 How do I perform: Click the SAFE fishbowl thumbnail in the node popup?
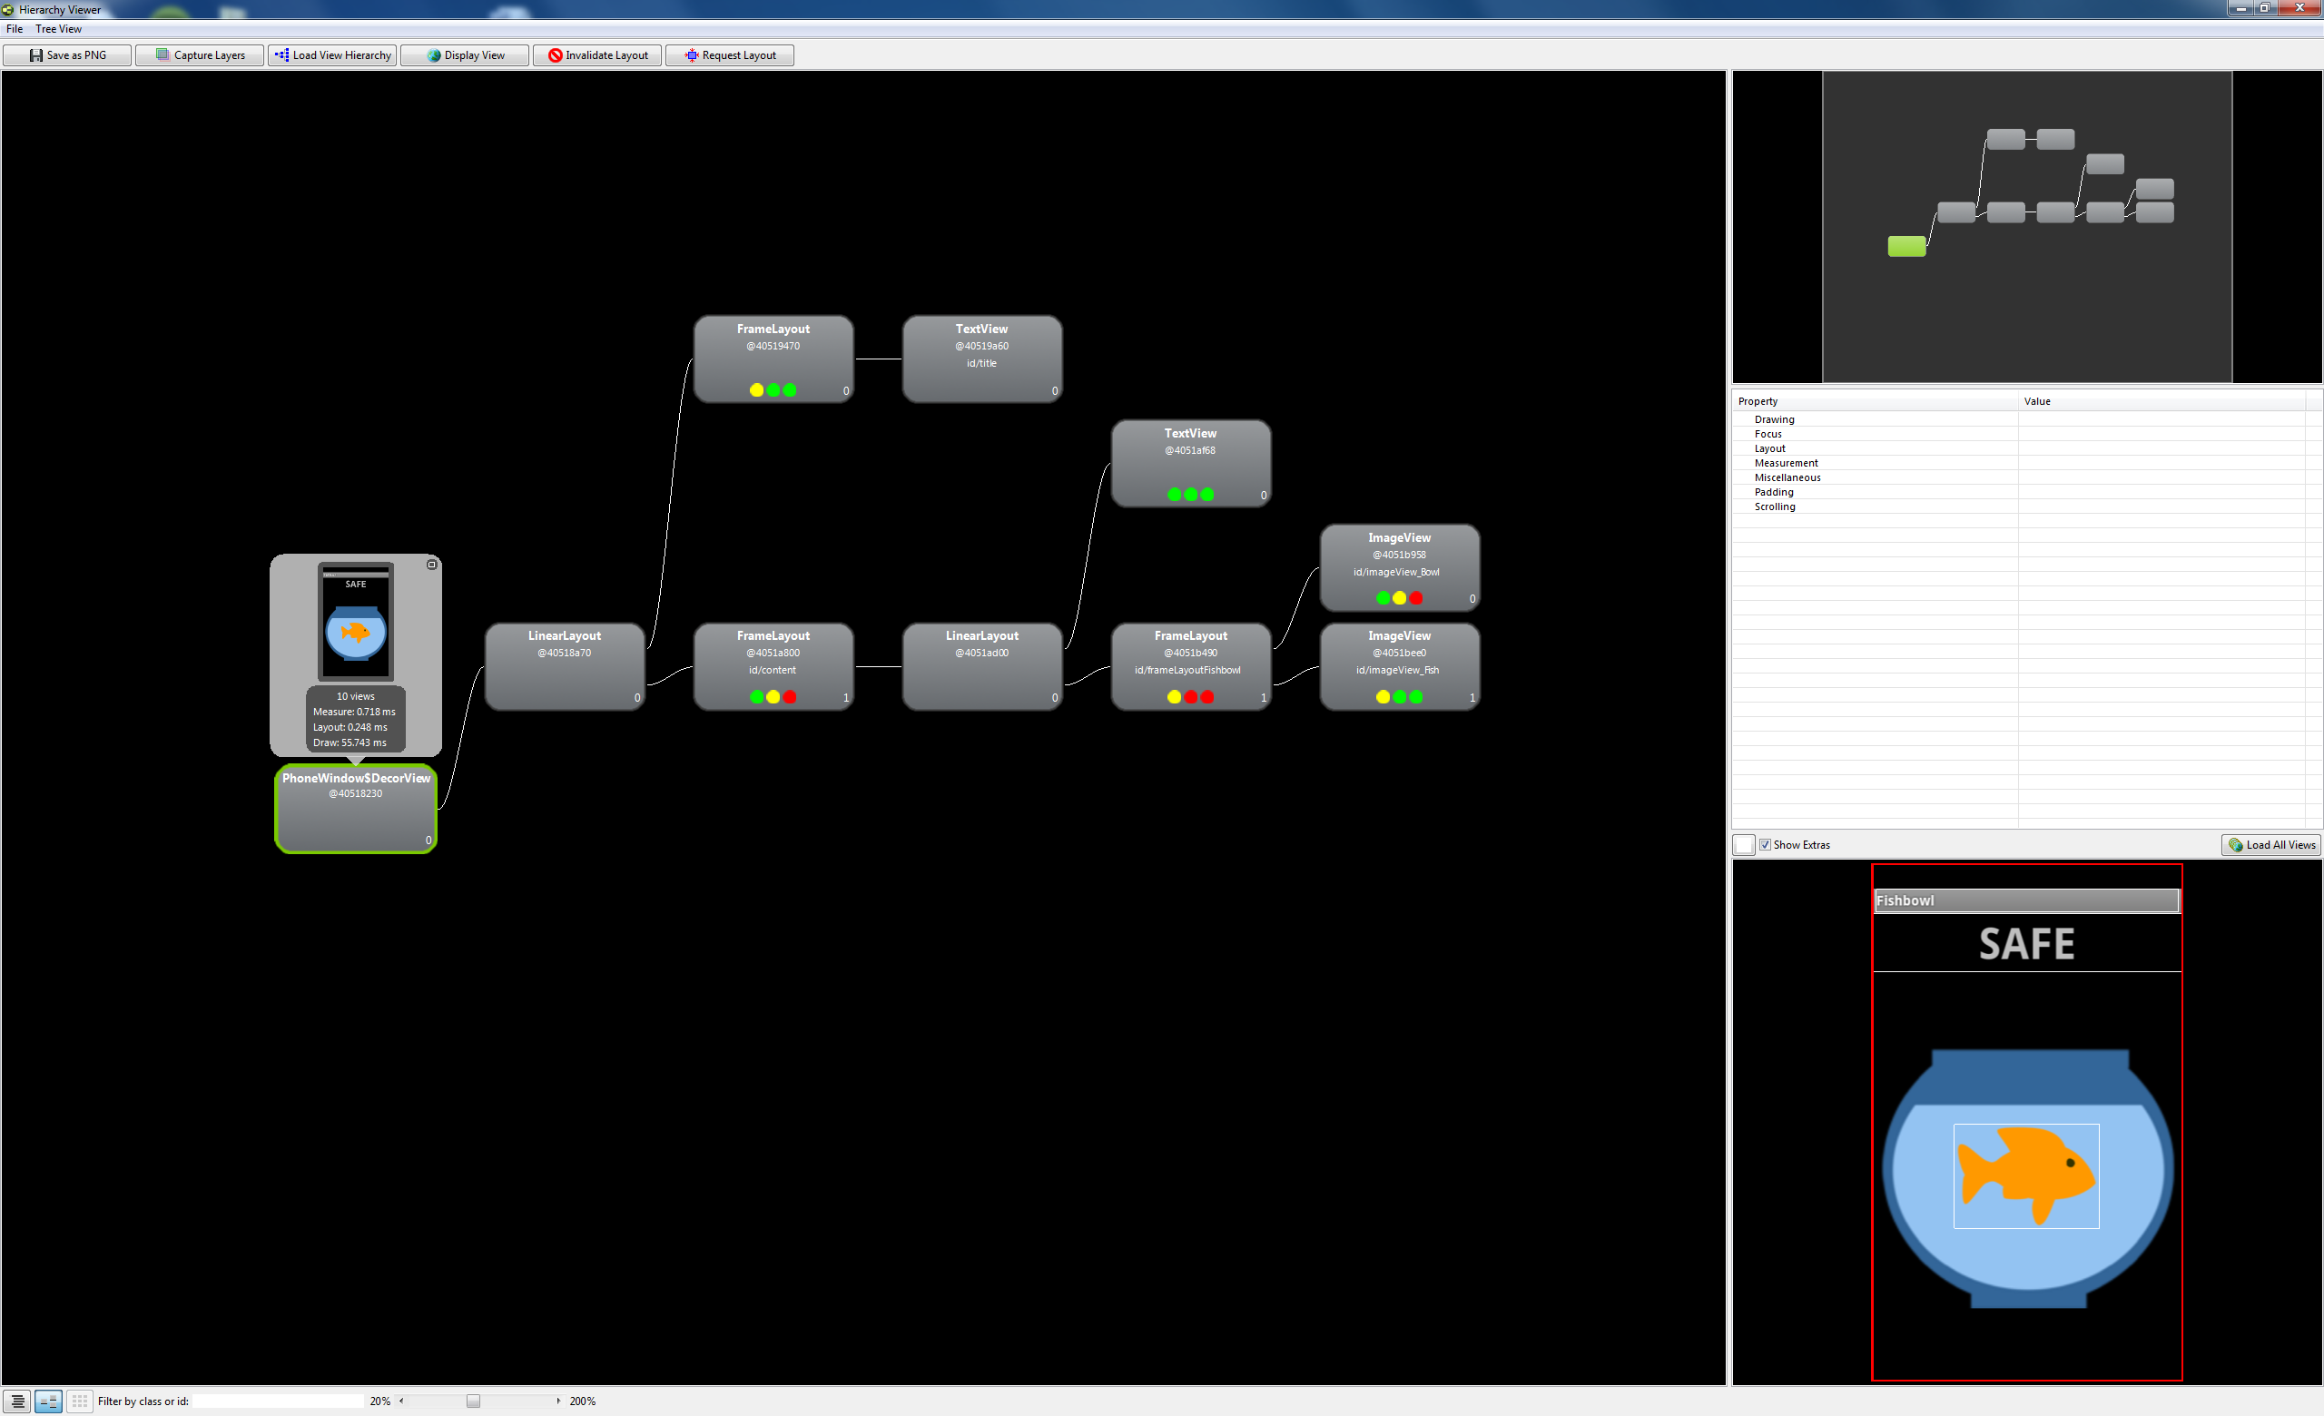click(x=356, y=622)
